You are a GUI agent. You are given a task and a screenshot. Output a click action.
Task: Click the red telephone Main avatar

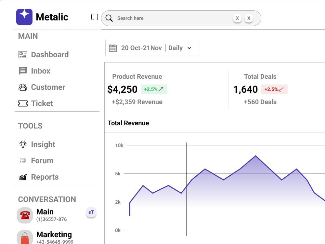click(25, 215)
